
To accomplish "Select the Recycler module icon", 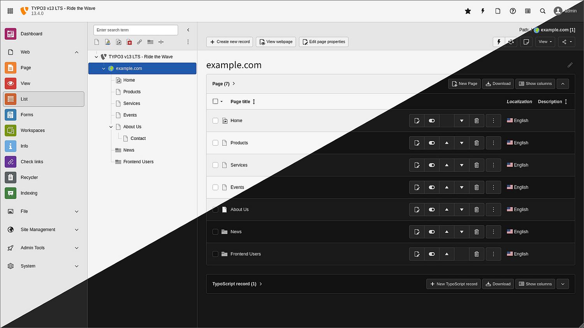I will point(10,177).
